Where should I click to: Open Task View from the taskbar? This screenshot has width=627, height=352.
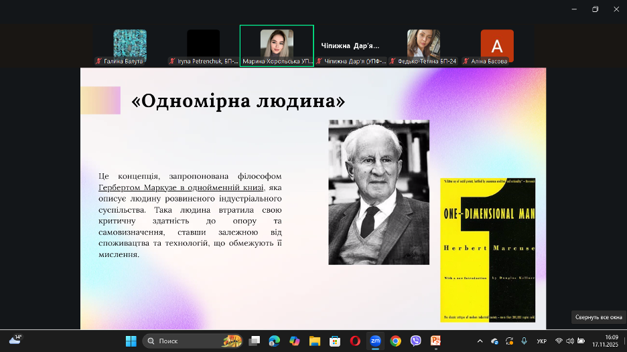(x=255, y=341)
